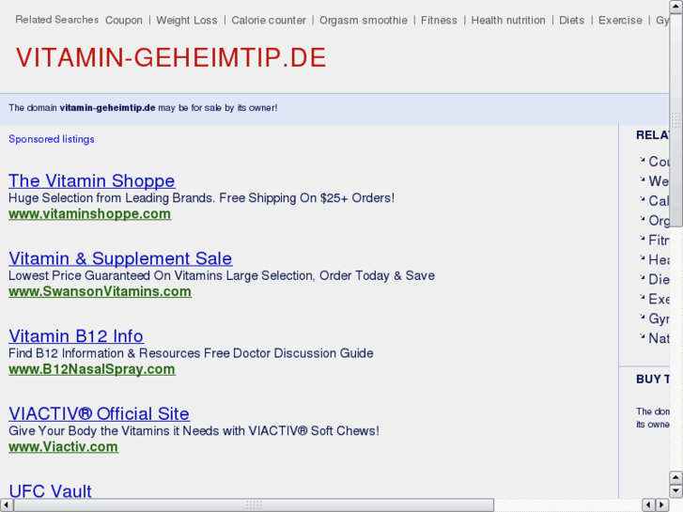Click sidebar arrow bullet beside 'Nat'
683x512 pixels.
click(642, 336)
